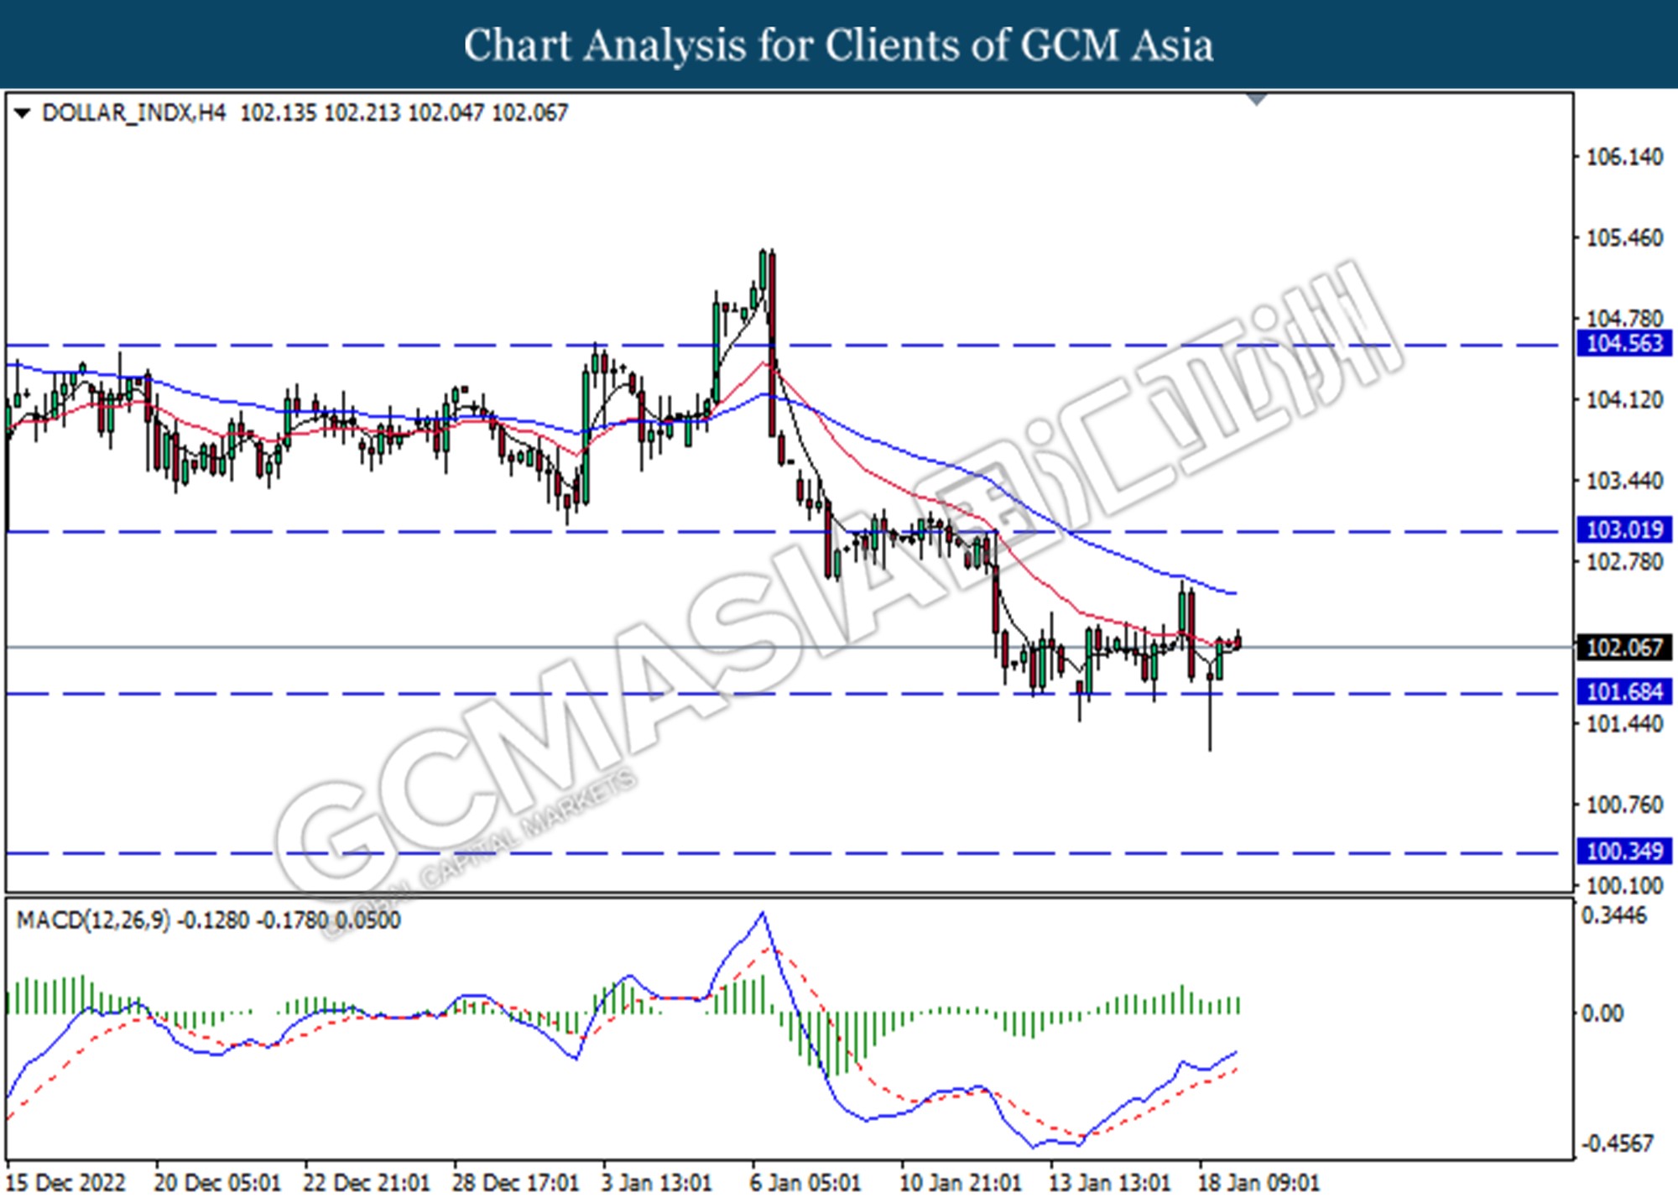
Task: Click the 105.460 price axis value
Action: [x=1624, y=238]
